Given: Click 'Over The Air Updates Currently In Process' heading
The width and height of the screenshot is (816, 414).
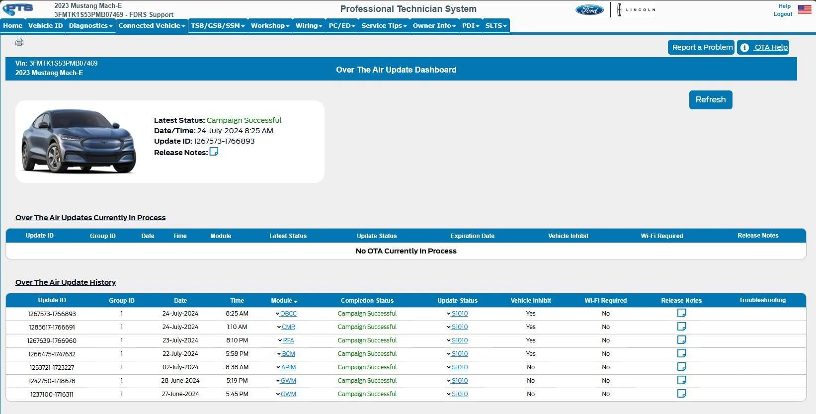Looking at the screenshot, I should [90, 218].
